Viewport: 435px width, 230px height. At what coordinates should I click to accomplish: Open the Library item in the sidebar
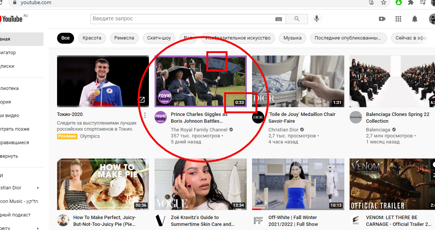coord(22,88)
